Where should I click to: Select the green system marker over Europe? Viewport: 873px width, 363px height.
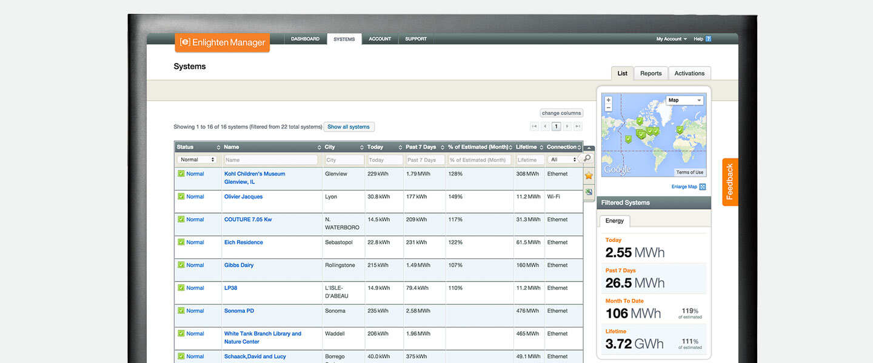[x=680, y=129]
